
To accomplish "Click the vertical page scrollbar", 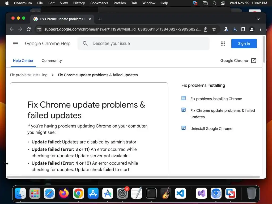I will (264, 49).
